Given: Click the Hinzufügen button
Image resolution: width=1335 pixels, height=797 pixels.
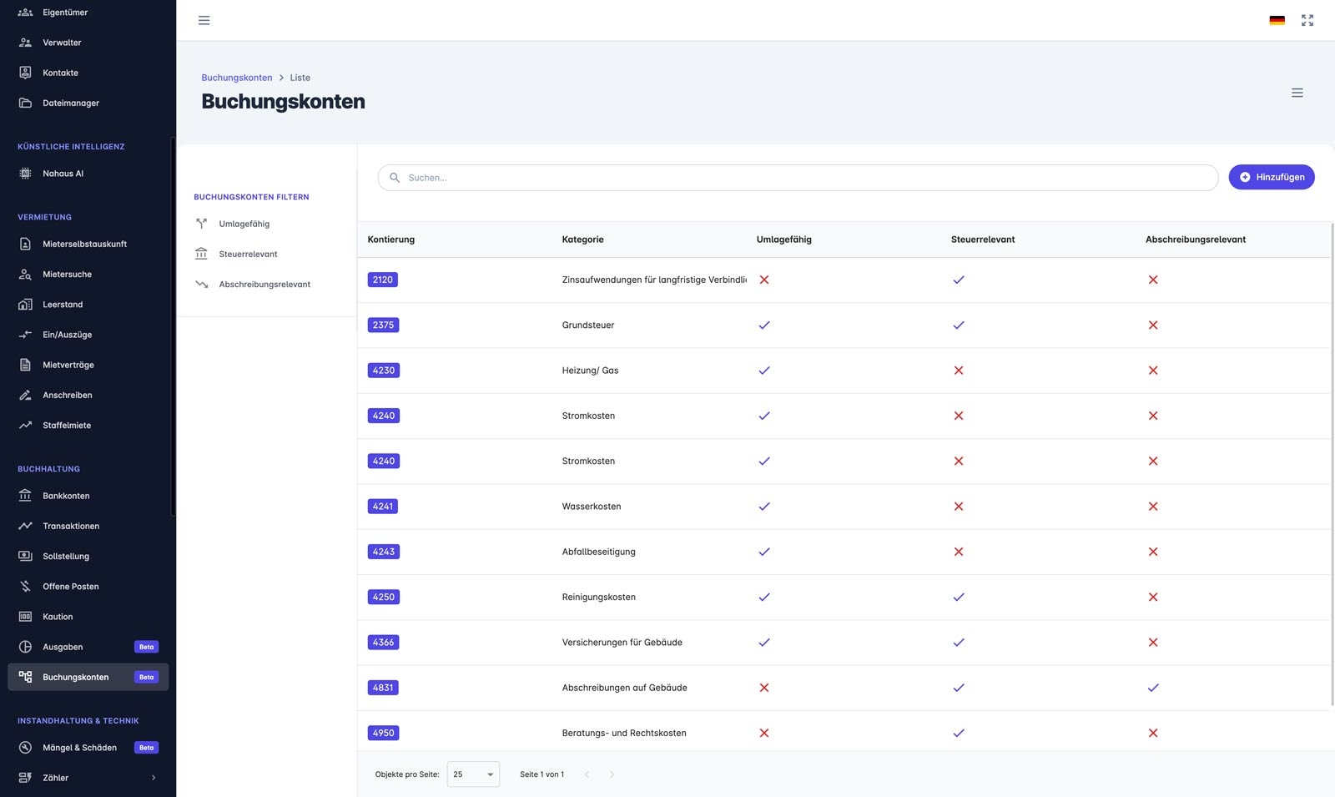Looking at the screenshot, I should tap(1271, 177).
